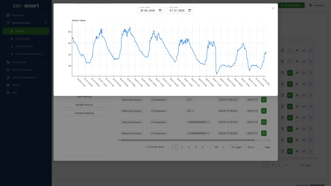This screenshot has width=331, height=186.
Task: Click Air Temperature in the 21.700000000000003 °C row
Action: 158,133
